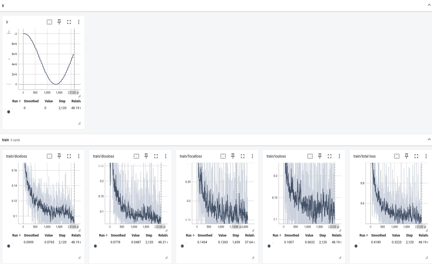The width and height of the screenshot is (432, 264).
Task: Fit lr chart domain to data
Action: click(x=49, y=22)
